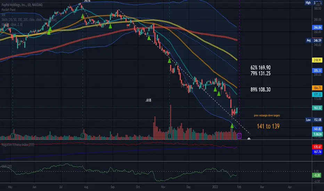Select the Negative Volume Index (255) legend
Image resolution: width=324 pixels, height=191 pixels.
tap(18, 144)
